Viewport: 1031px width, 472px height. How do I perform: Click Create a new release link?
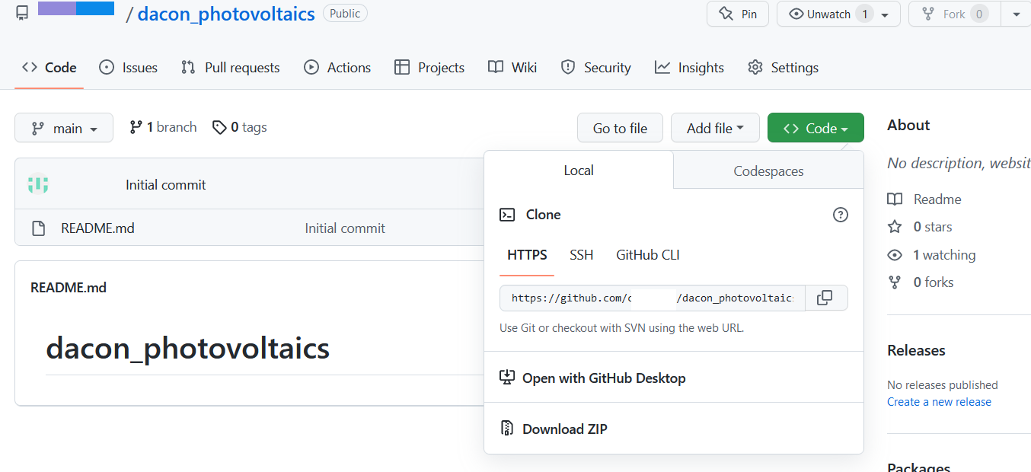tap(939, 402)
